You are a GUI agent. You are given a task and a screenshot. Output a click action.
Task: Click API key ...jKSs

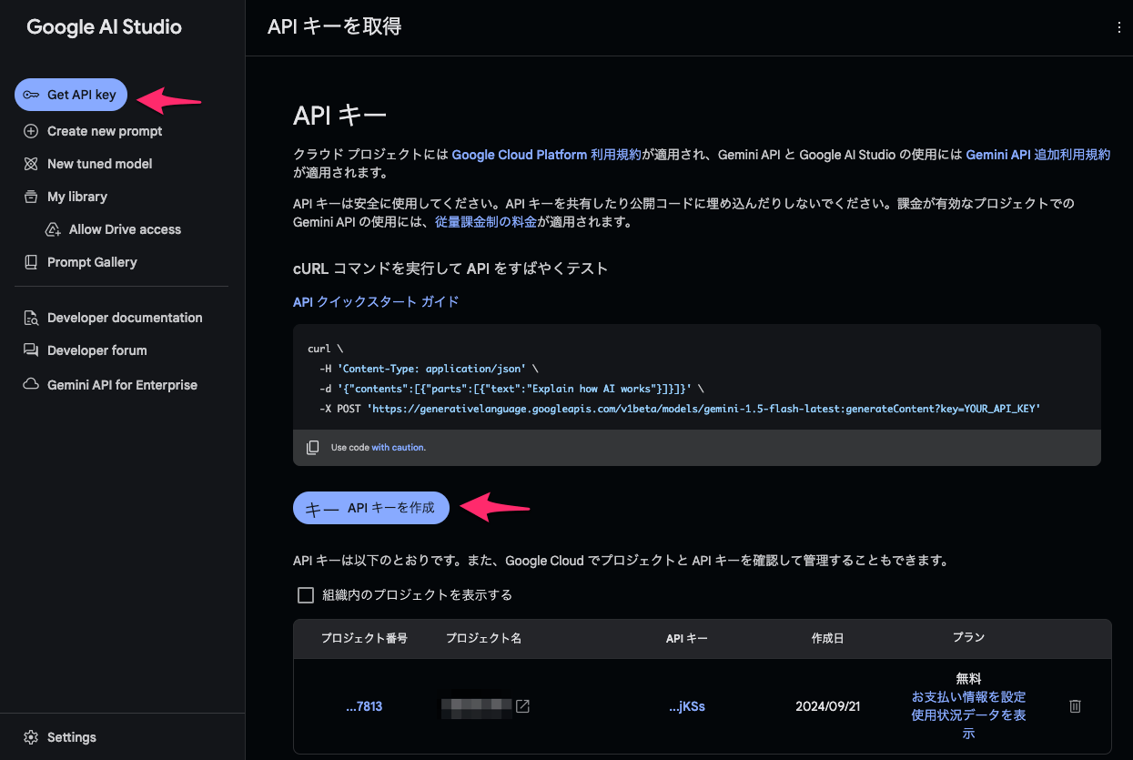click(x=687, y=706)
